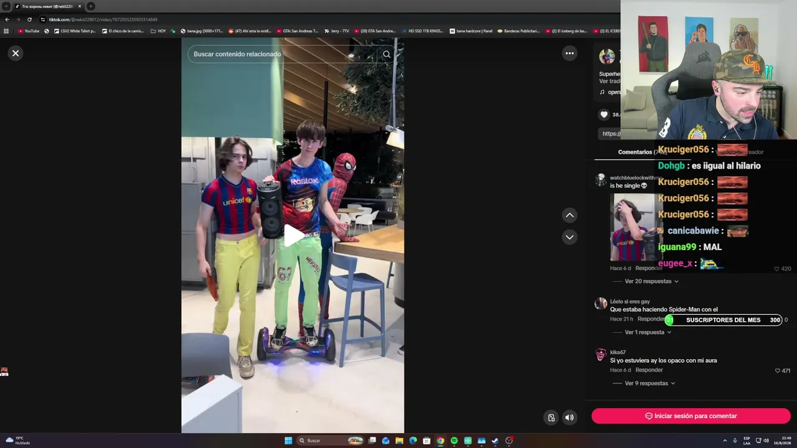Open the 'GTA: San Andreas T...' bookmark

click(296, 30)
